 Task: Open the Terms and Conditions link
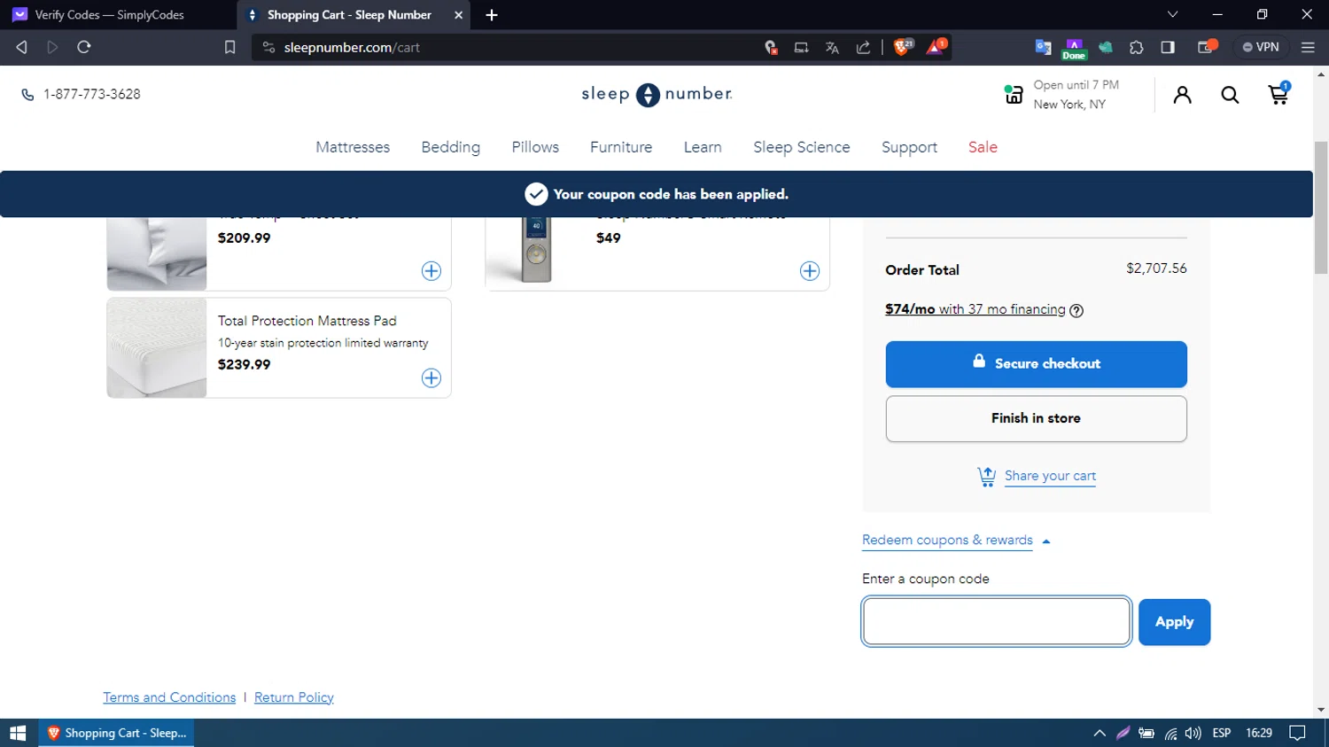[169, 697]
